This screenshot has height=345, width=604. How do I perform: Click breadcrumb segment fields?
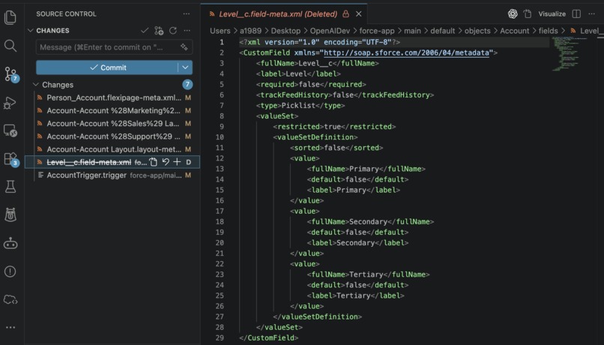tap(548, 31)
